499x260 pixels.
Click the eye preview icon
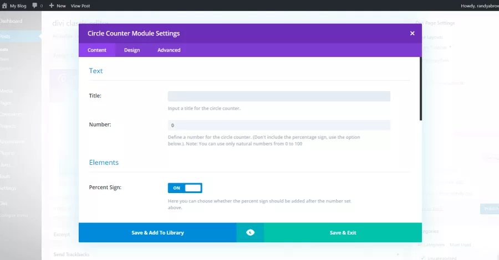click(250, 233)
